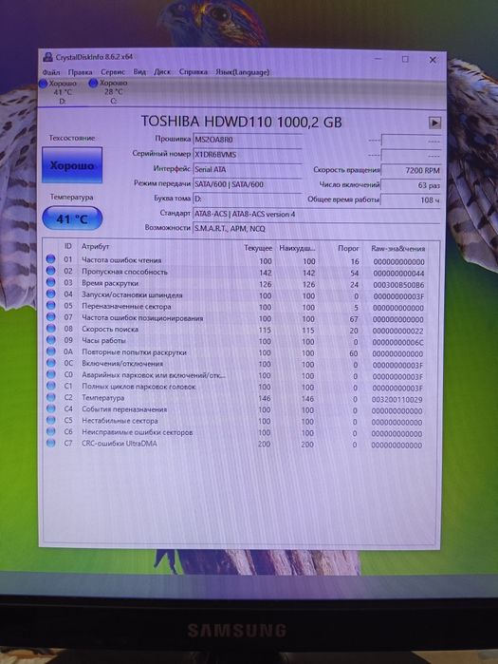
Task: Click status circle for attribute C1
Action: point(50,386)
